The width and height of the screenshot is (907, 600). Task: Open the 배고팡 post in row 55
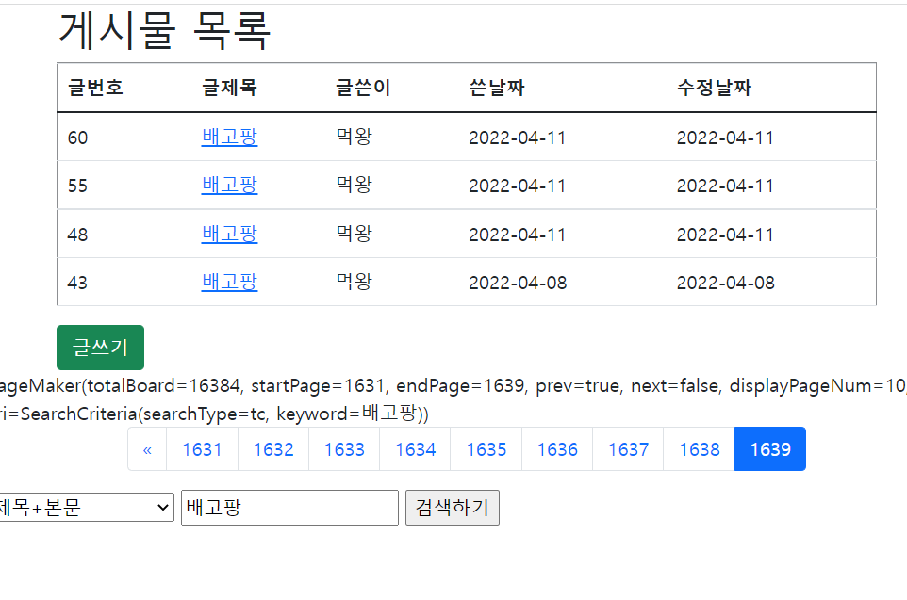pos(229,185)
